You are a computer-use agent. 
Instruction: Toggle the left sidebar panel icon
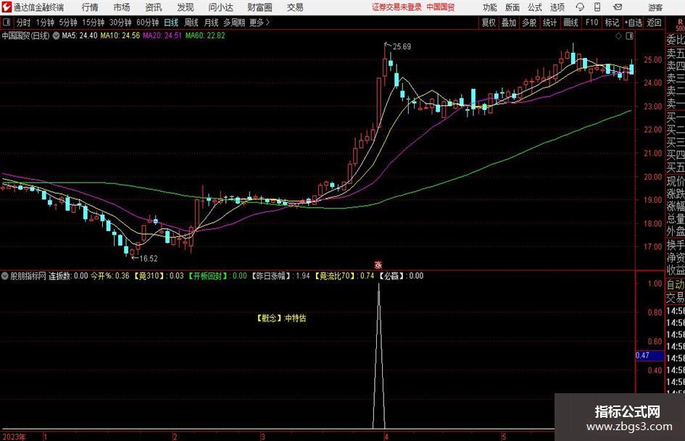pyautogui.click(x=7, y=22)
